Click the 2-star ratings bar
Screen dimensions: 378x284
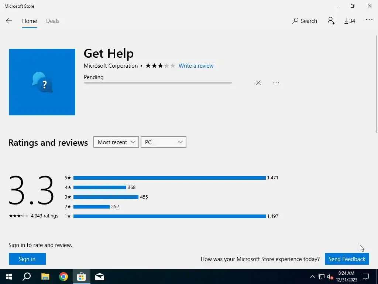coord(92,206)
